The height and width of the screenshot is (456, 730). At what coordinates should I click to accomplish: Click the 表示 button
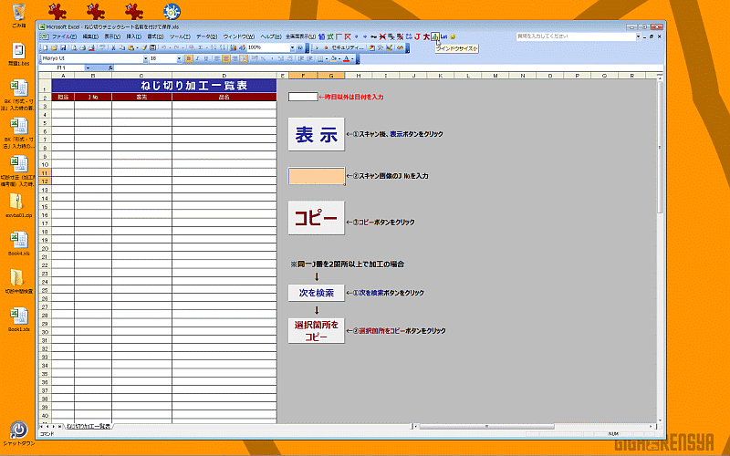coord(316,134)
